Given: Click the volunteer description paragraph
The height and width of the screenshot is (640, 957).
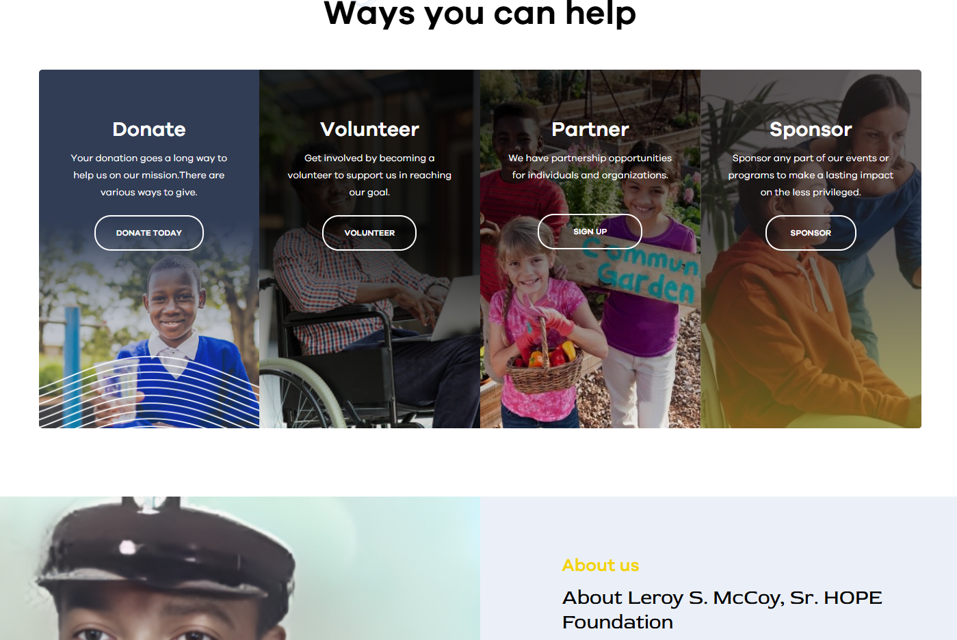Looking at the screenshot, I should coord(369,175).
